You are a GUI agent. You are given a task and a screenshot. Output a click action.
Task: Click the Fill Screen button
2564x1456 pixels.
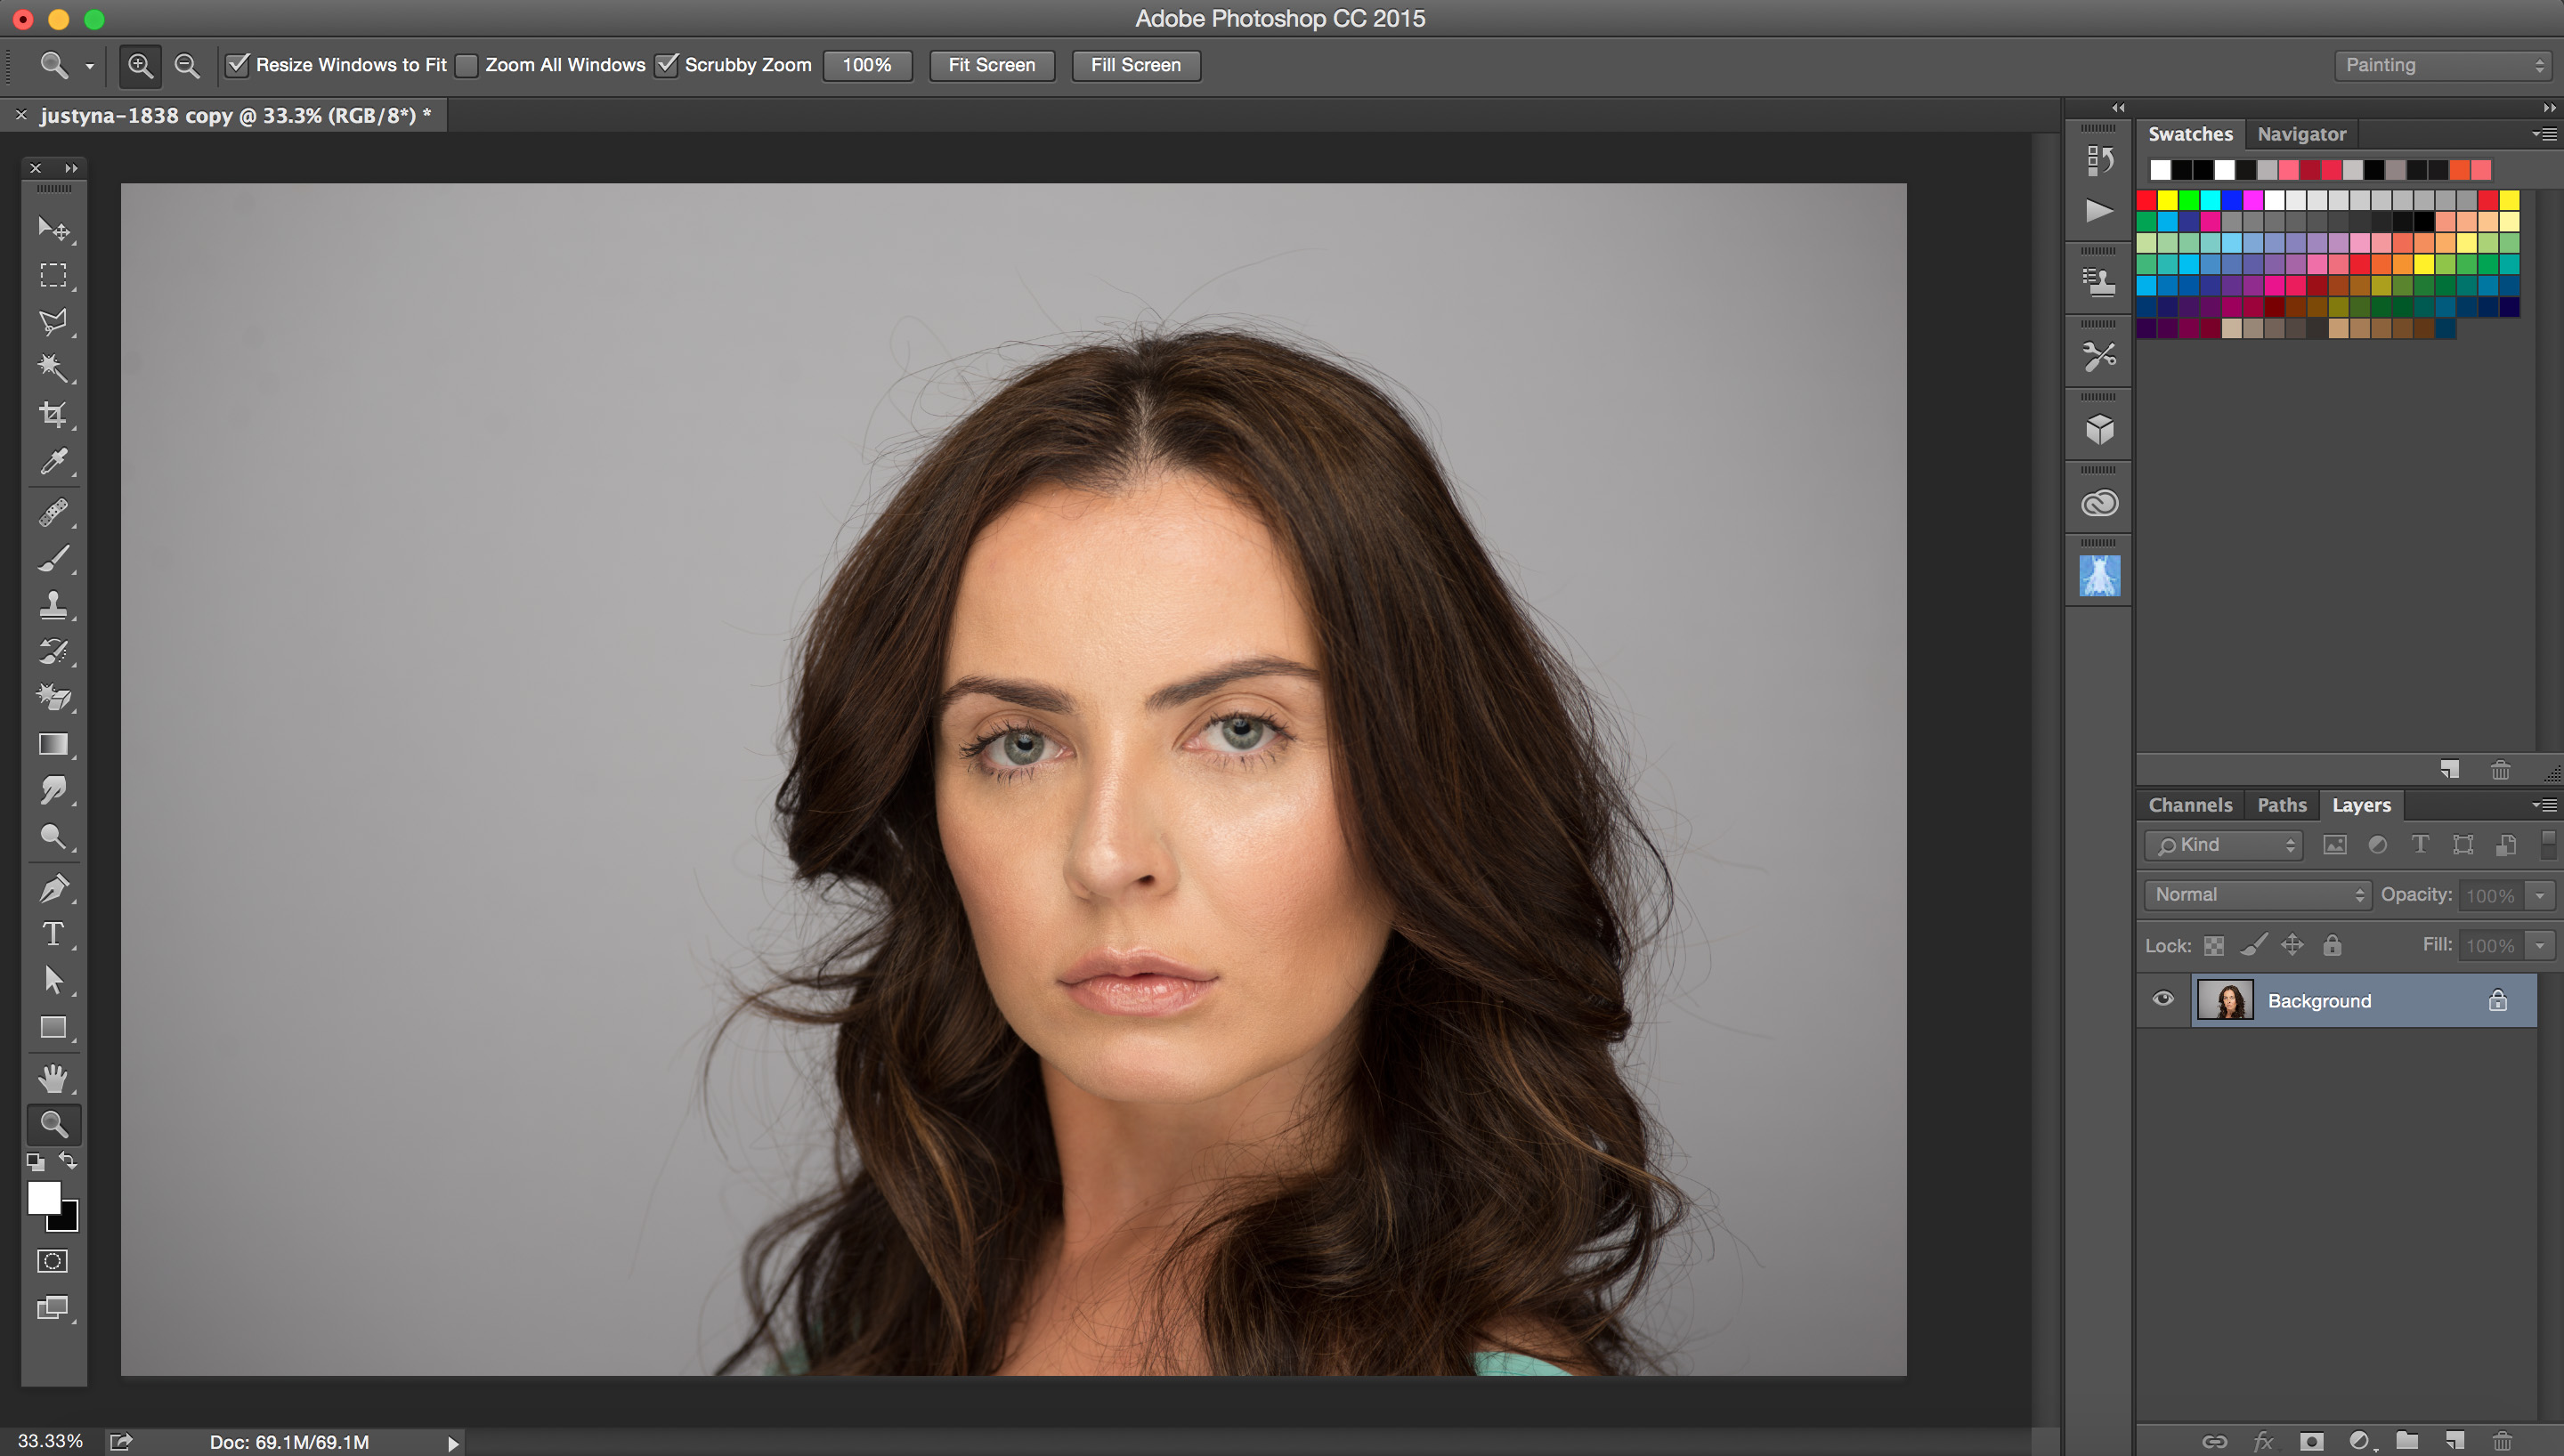(1134, 65)
